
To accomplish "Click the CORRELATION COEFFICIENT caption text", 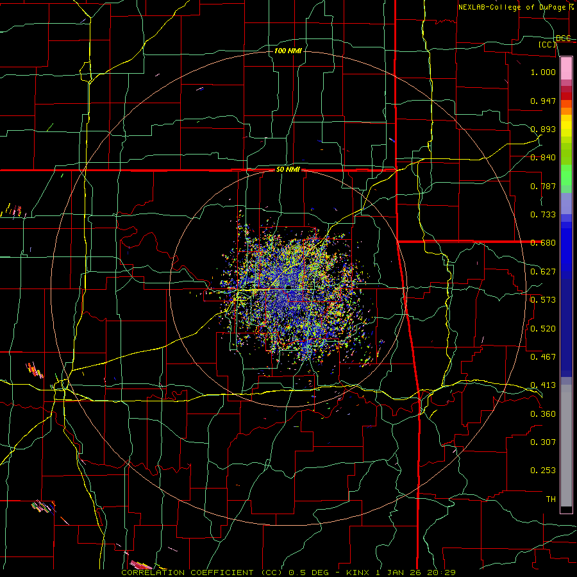I will click(187, 573).
